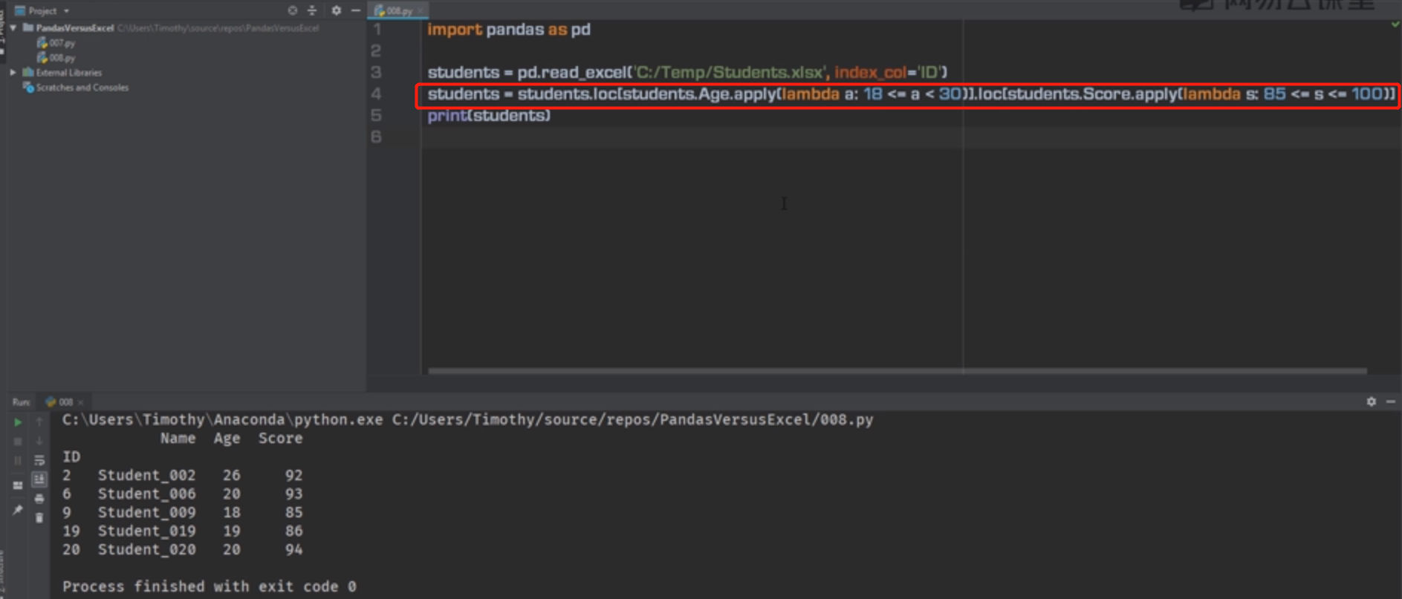Click the editor horizontal scrollbar
1402x599 pixels.
tap(897, 370)
